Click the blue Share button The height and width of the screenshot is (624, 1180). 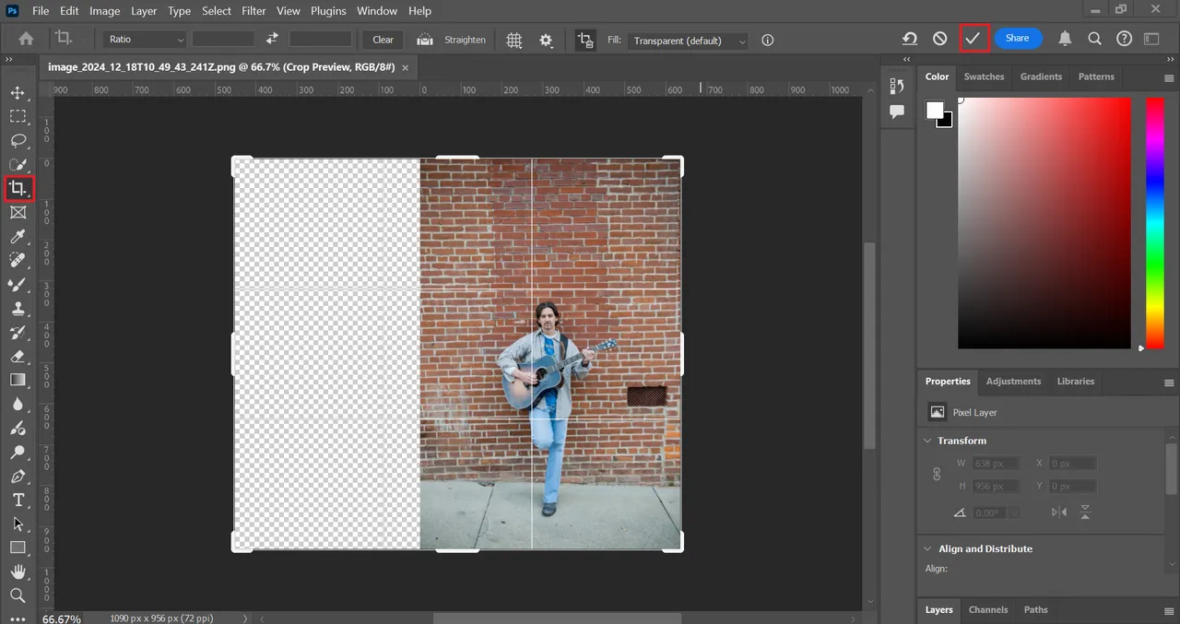(1017, 39)
